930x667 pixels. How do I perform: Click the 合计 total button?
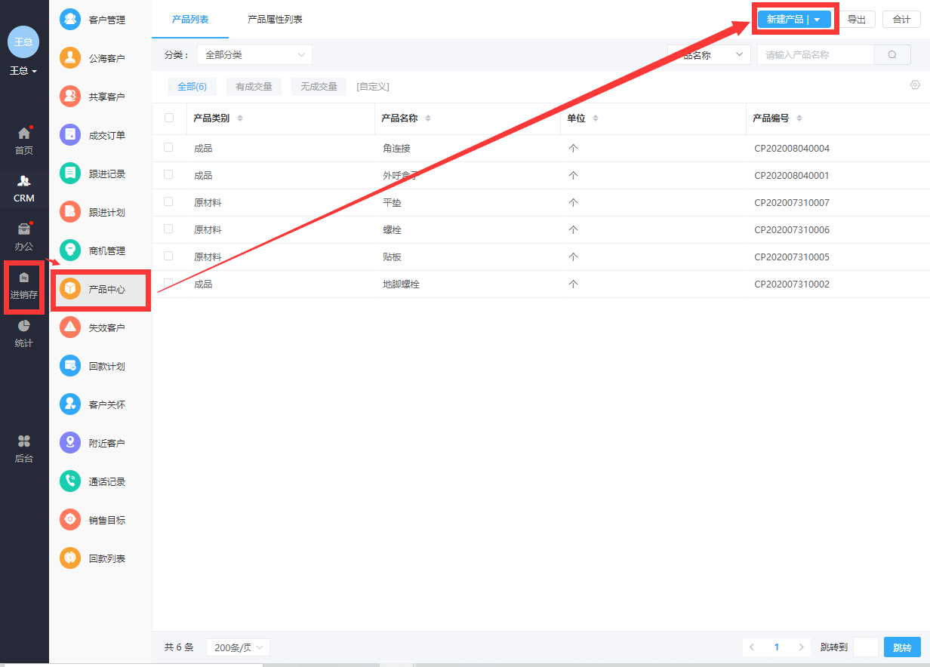pos(901,20)
